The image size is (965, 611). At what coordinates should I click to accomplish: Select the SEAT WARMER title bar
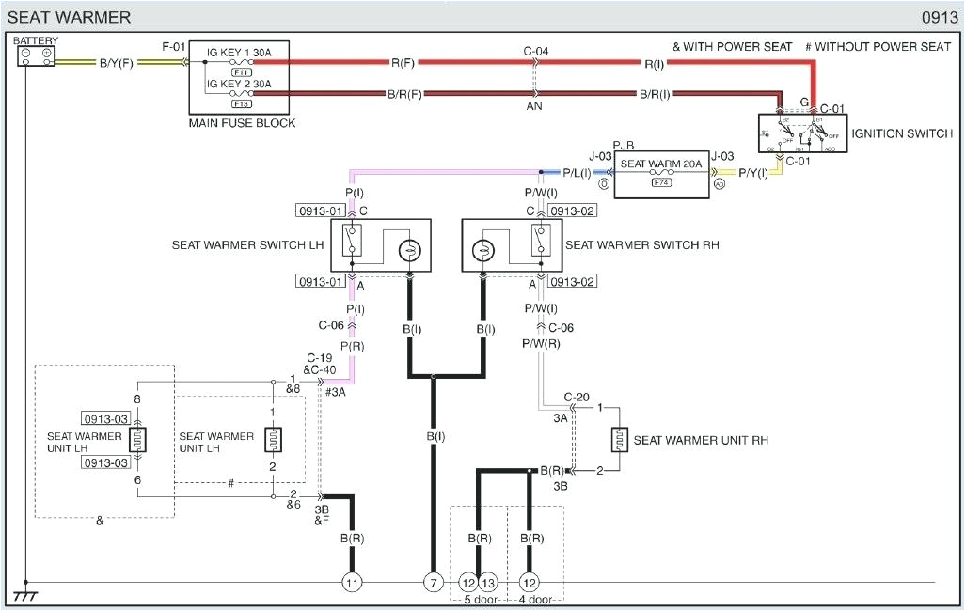tap(71, 16)
